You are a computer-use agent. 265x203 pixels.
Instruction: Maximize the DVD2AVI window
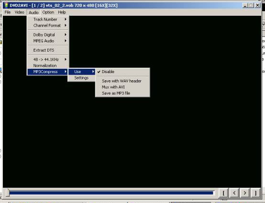(x=251, y=5)
